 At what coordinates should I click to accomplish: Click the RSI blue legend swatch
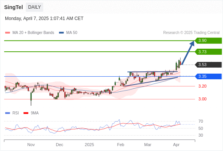pos(8,113)
